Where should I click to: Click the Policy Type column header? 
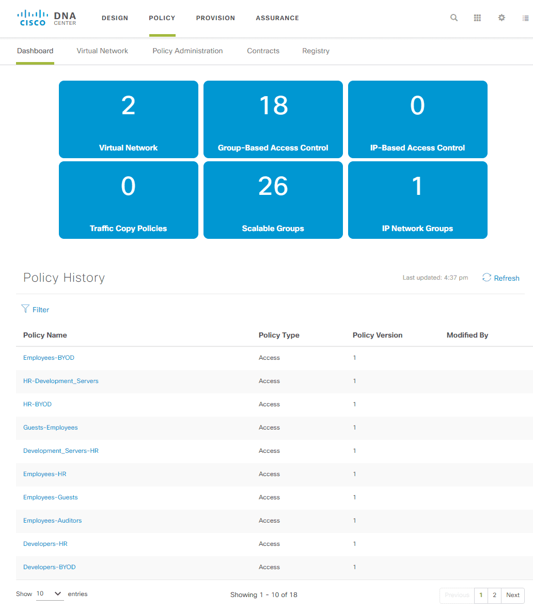point(279,335)
